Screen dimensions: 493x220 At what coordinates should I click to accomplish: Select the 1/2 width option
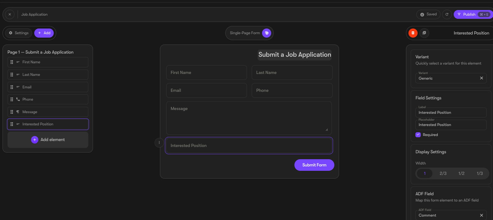point(461,173)
